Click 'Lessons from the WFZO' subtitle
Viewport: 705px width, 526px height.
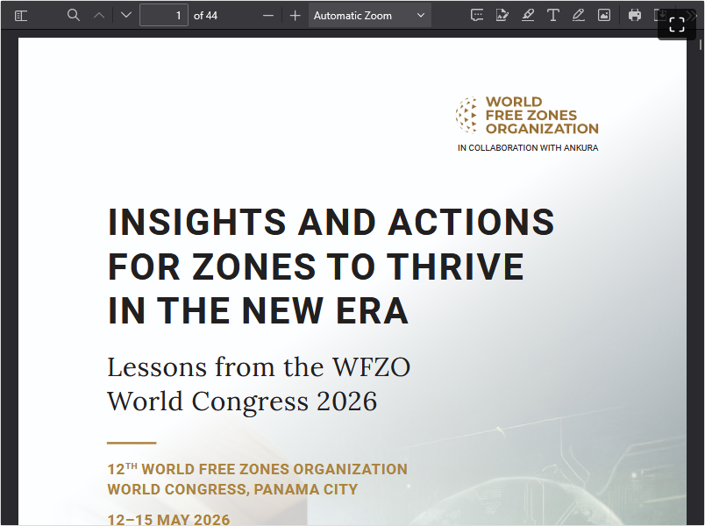tap(259, 367)
